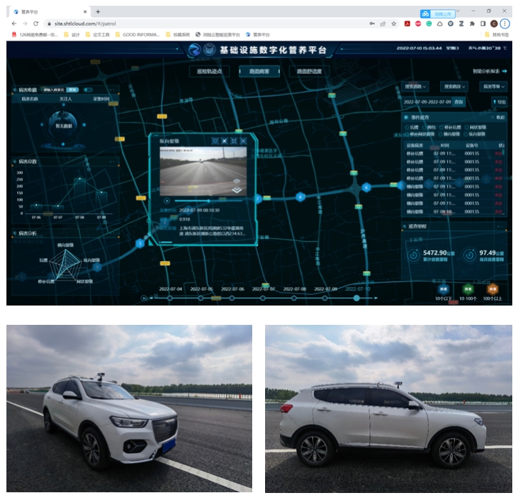Click the 查询 button next to date range
This screenshot has height=498, width=518.
point(459,102)
